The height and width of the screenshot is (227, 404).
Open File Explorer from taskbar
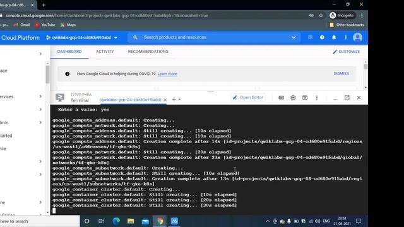[x=131, y=221]
